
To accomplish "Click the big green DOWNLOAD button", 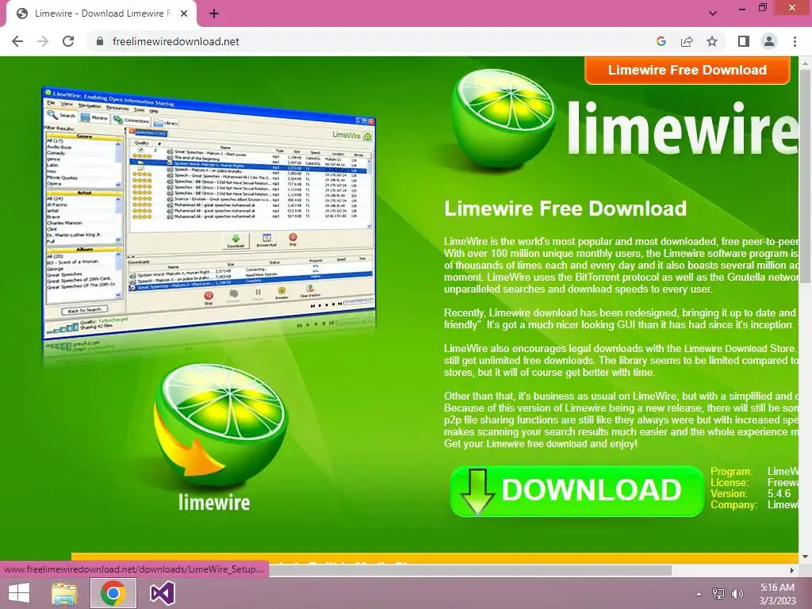I will tap(577, 491).
